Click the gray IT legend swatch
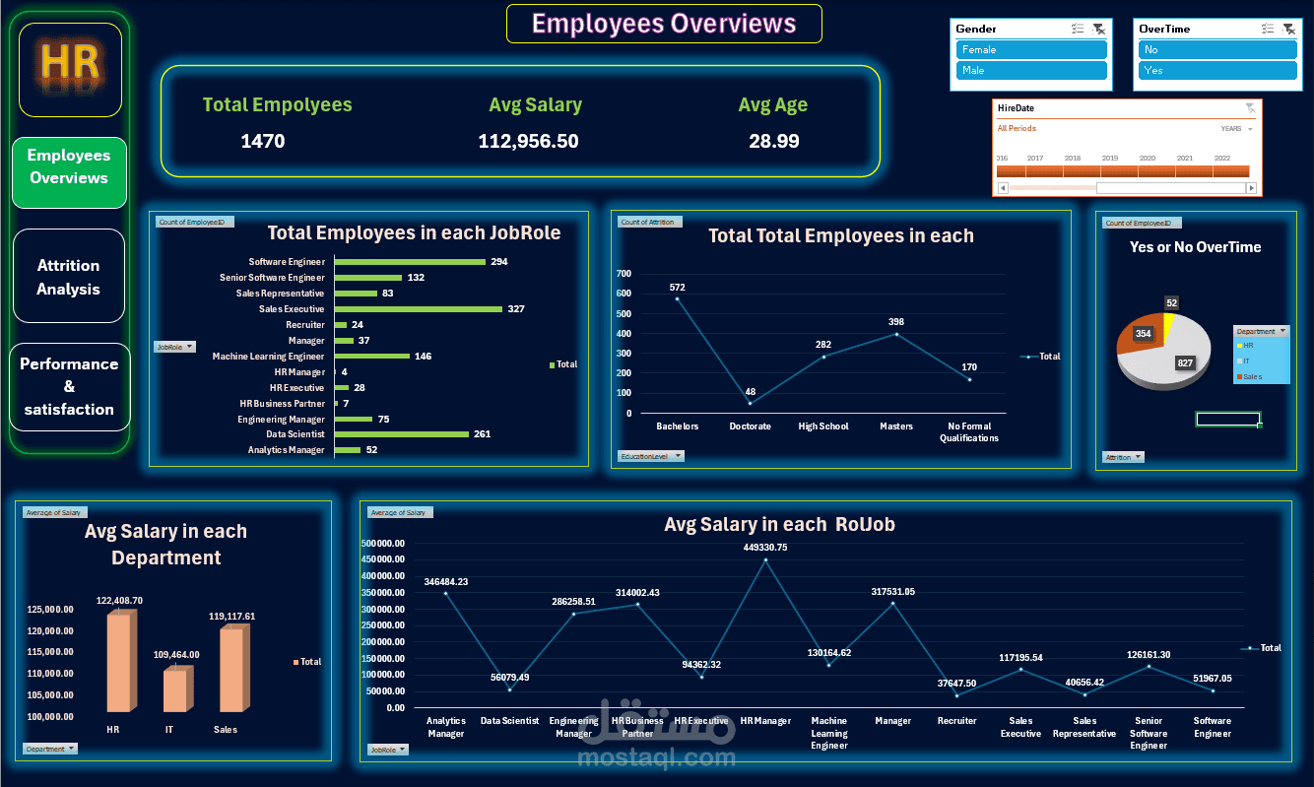The width and height of the screenshot is (1314, 787). coord(1238,361)
